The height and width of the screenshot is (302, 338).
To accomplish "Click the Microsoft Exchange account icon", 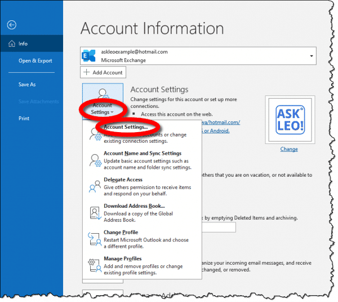I will click(88, 56).
